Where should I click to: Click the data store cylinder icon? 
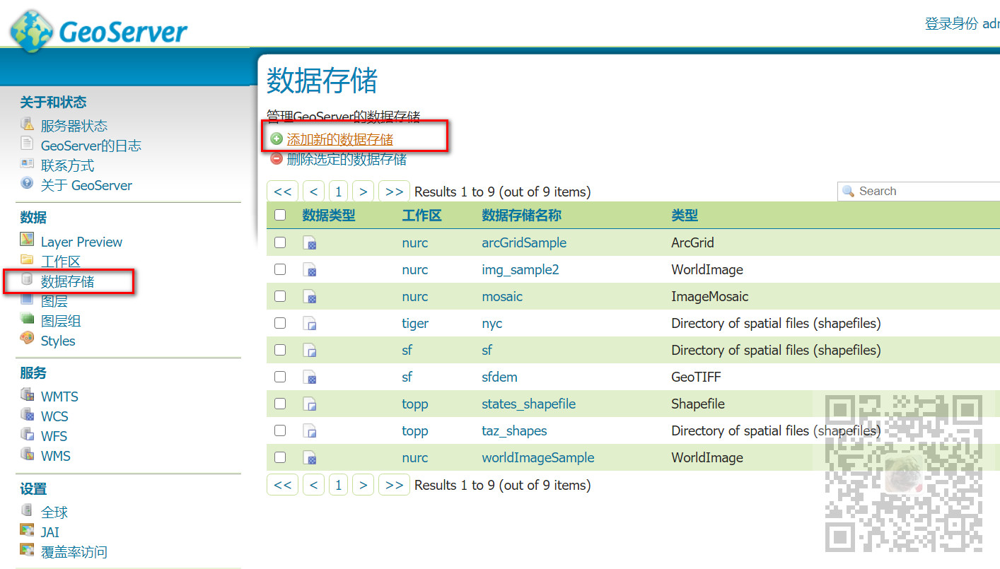tap(27, 280)
